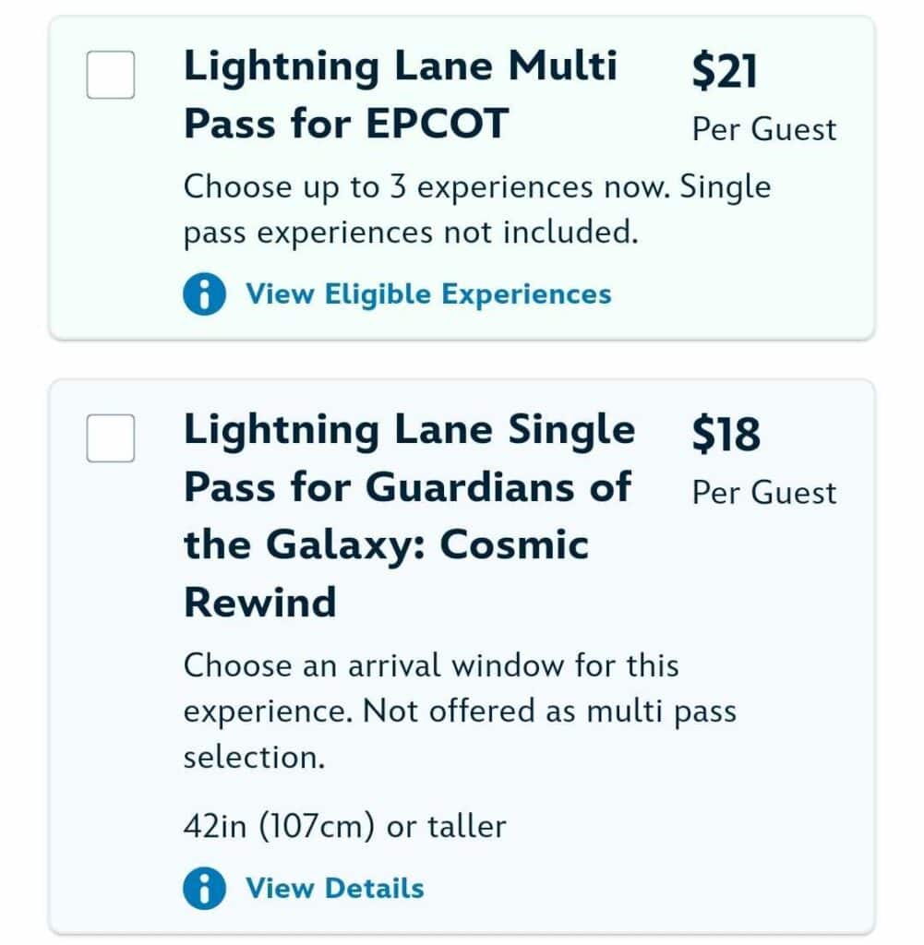Click the $21 price
Screen dimensions: 924x945
click(725, 71)
